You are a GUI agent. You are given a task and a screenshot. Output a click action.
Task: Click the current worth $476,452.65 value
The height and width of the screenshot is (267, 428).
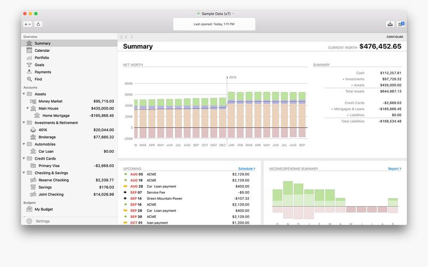[x=380, y=46]
